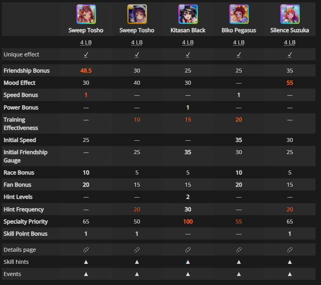Click the Kitasan Black name link
The image size is (321, 285).
click(188, 30)
